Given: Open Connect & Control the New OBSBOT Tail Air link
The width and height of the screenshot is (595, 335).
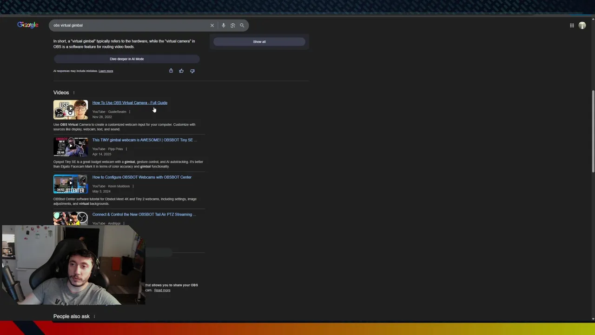Looking at the screenshot, I should coord(144,214).
